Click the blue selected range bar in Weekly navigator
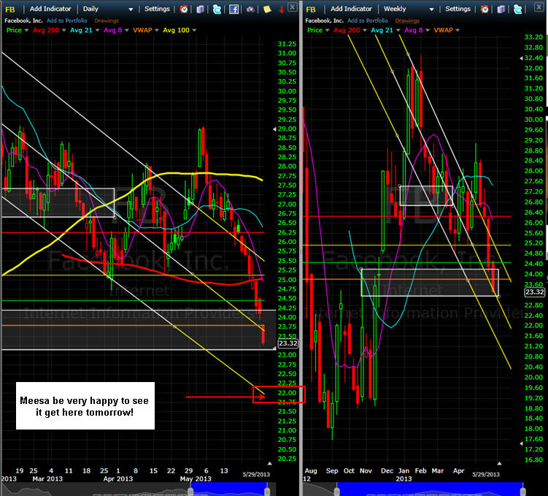This screenshot has height=496, width=548. click(x=430, y=489)
